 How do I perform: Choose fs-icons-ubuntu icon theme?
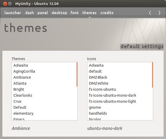coord(120,89)
